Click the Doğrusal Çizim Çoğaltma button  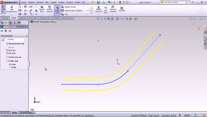72,10
